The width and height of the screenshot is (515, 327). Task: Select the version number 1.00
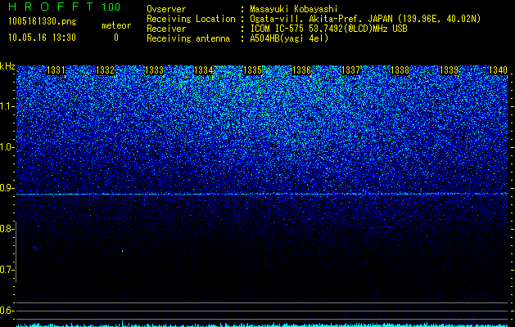[x=111, y=7]
